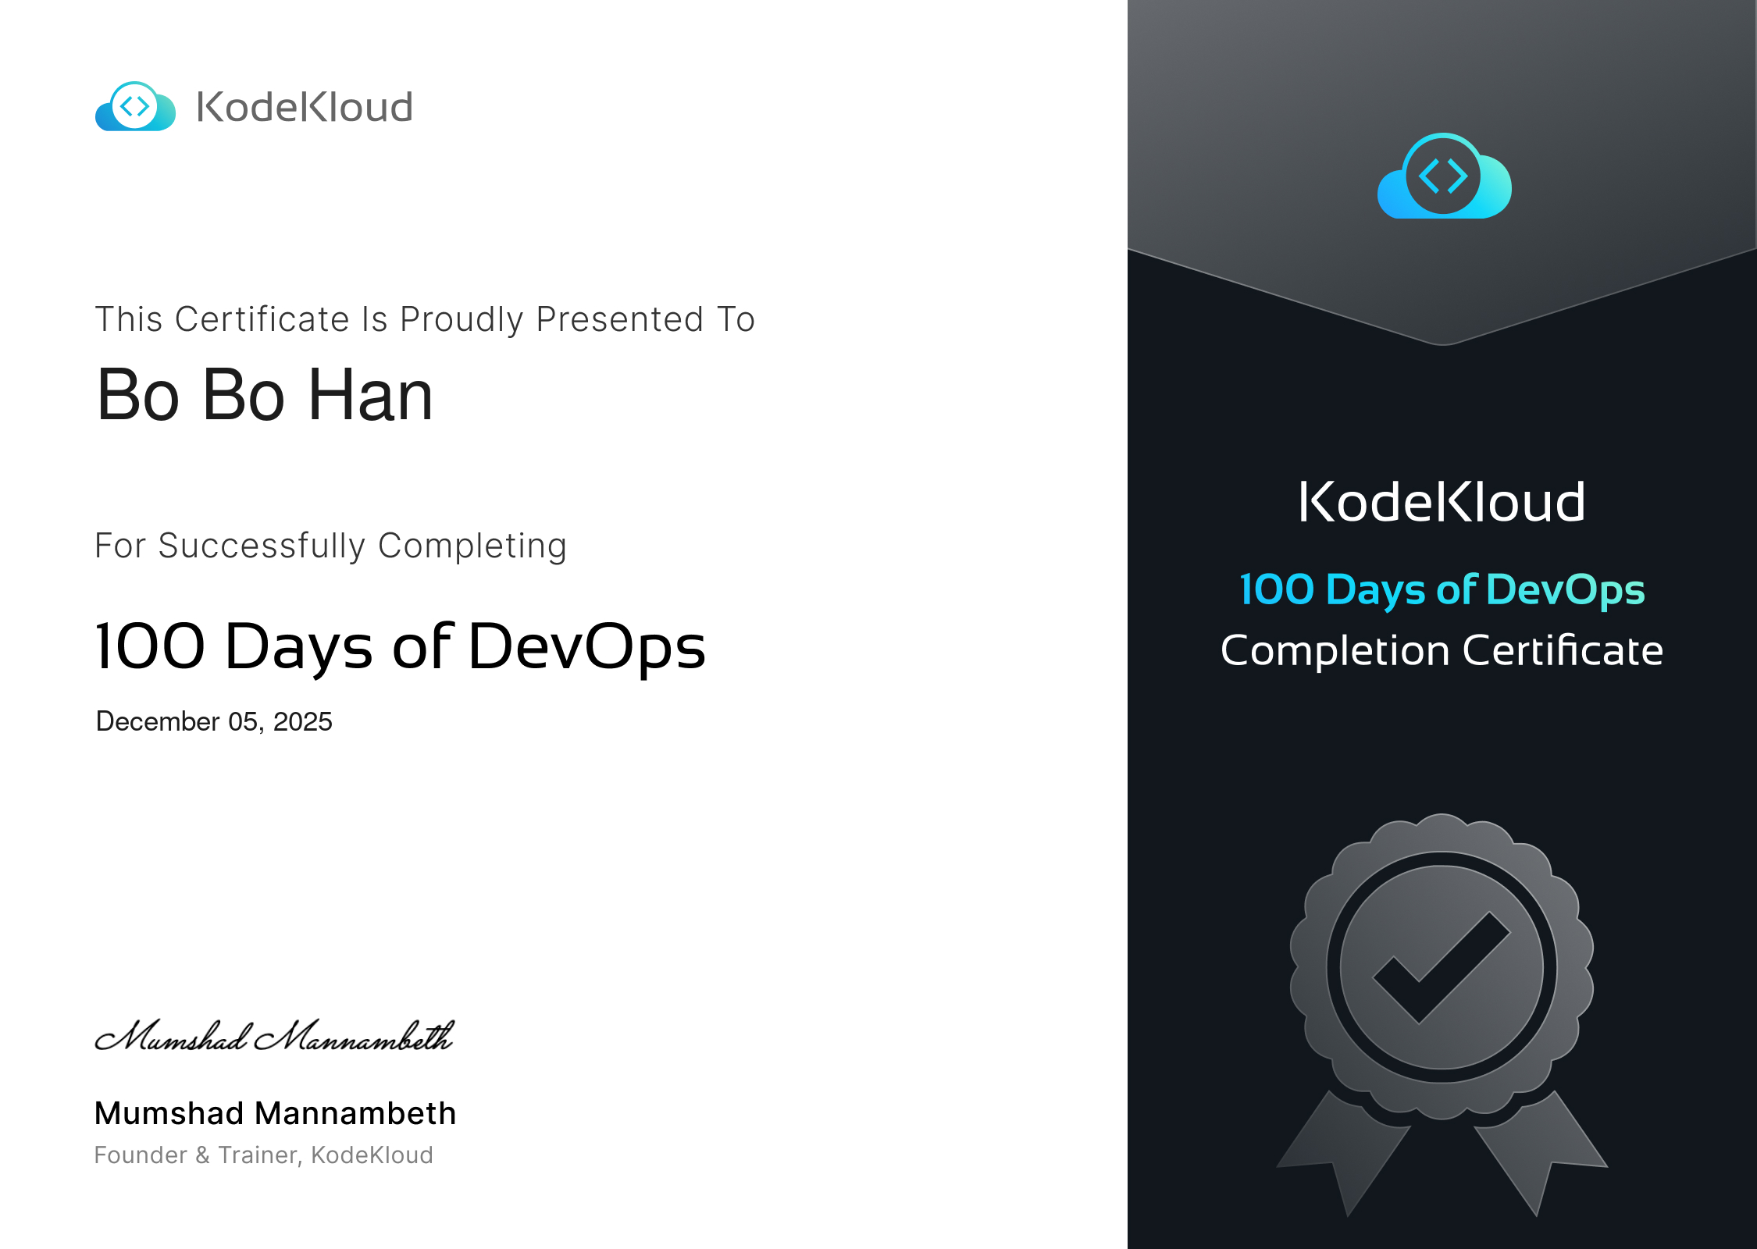The width and height of the screenshot is (1757, 1249).
Task: Click the code brackets in dark panel logo
Action: pos(1442,176)
